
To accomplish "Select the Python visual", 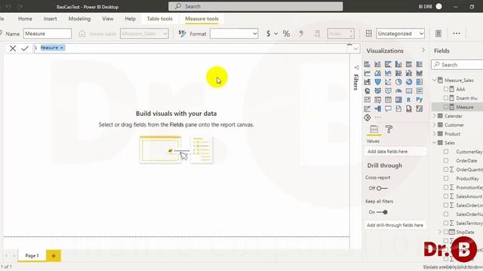I will click(x=420, y=100).
